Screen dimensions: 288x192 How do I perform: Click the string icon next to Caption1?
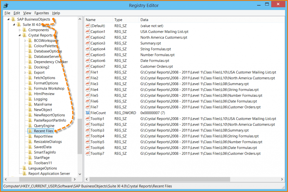[88, 31]
